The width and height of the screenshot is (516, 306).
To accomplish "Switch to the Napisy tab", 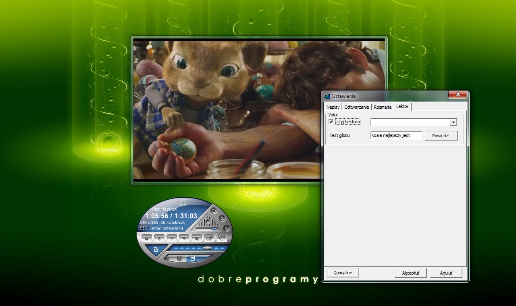I will [333, 107].
